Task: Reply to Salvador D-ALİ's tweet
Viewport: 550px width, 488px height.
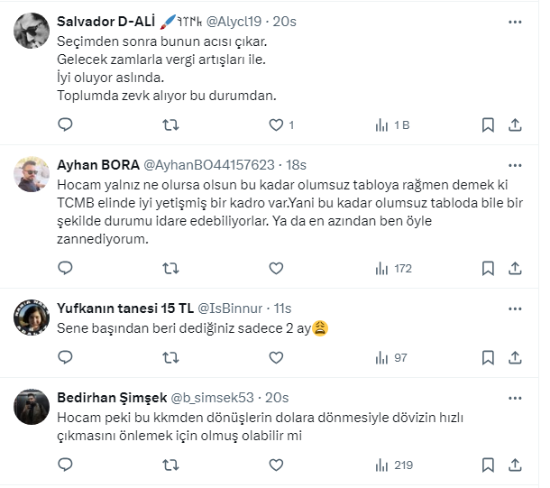Action: (x=64, y=125)
